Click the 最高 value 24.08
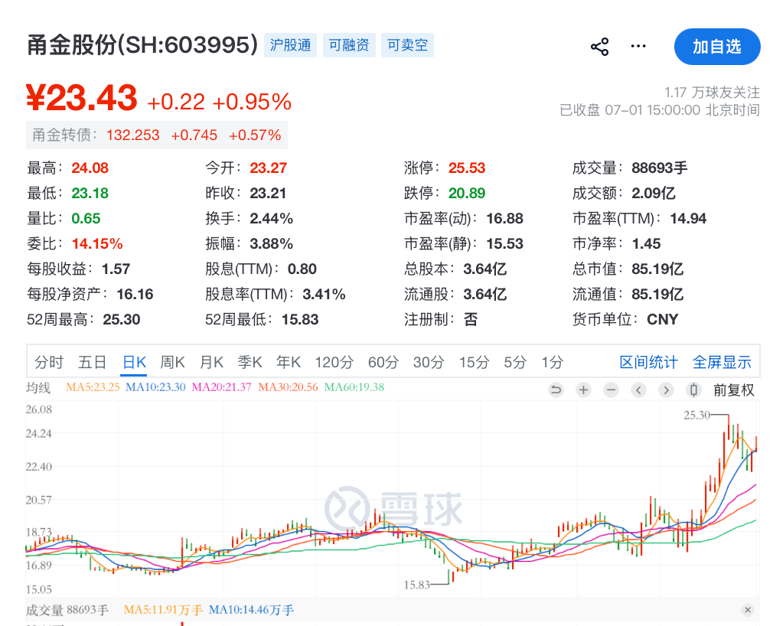Viewport: 773px width, 626px height. click(90, 168)
